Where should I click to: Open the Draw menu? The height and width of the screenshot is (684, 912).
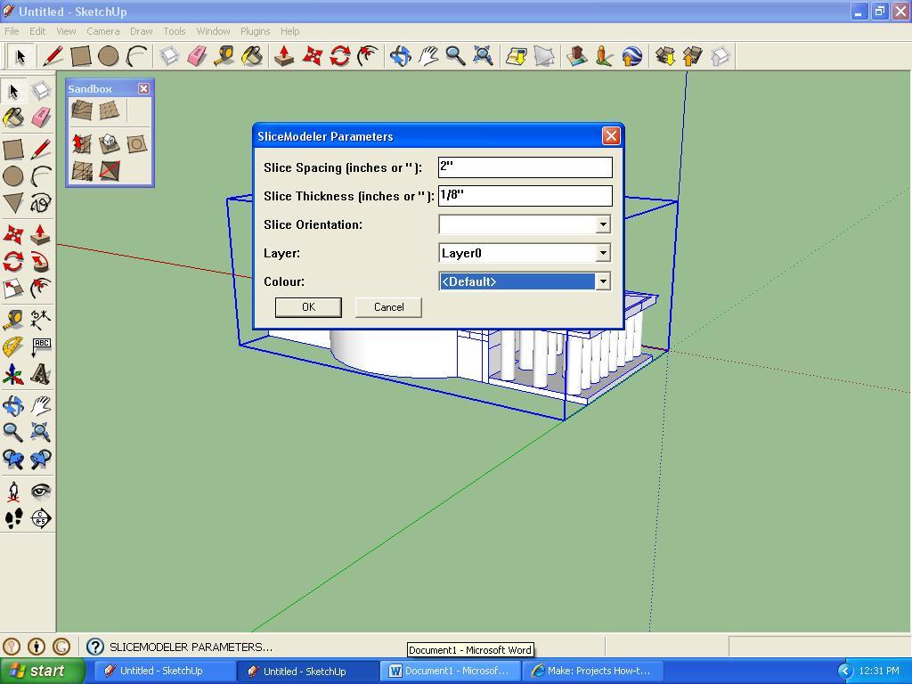[142, 31]
